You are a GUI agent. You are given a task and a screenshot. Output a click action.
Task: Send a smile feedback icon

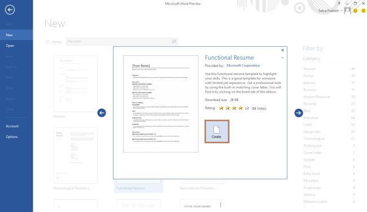(x=355, y=11)
